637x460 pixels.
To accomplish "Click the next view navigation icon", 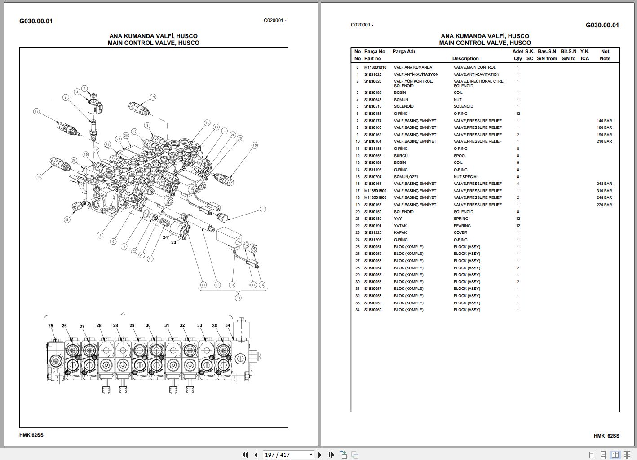I will click(x=354, y=455).
